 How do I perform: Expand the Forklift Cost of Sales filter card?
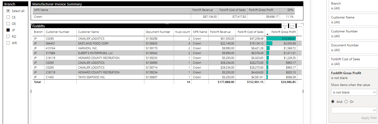coord(353,62)
